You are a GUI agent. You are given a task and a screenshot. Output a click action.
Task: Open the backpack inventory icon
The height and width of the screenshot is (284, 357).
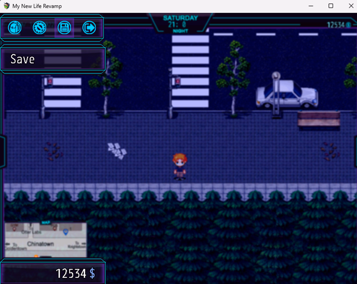pos(15,27)
